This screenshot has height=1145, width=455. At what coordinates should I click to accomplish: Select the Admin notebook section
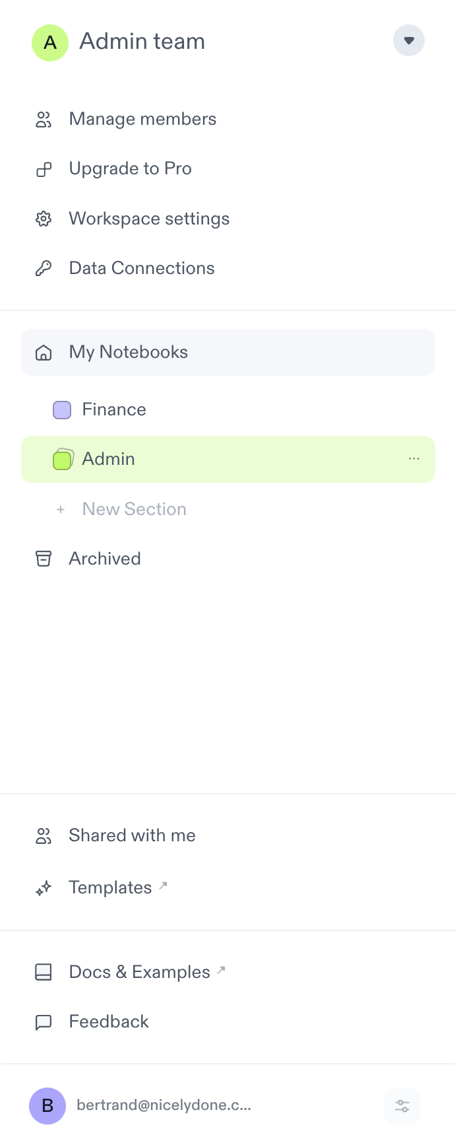pos(108,458)
